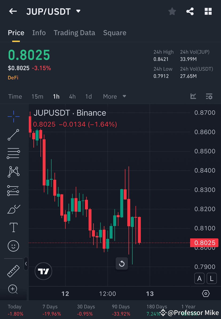Open the share icon
This screenshot has height=319, width=221.
click(190, 11)
